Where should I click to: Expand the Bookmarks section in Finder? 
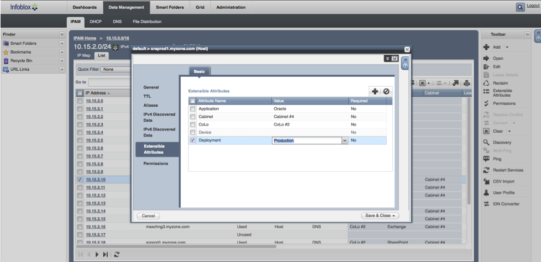62,52
